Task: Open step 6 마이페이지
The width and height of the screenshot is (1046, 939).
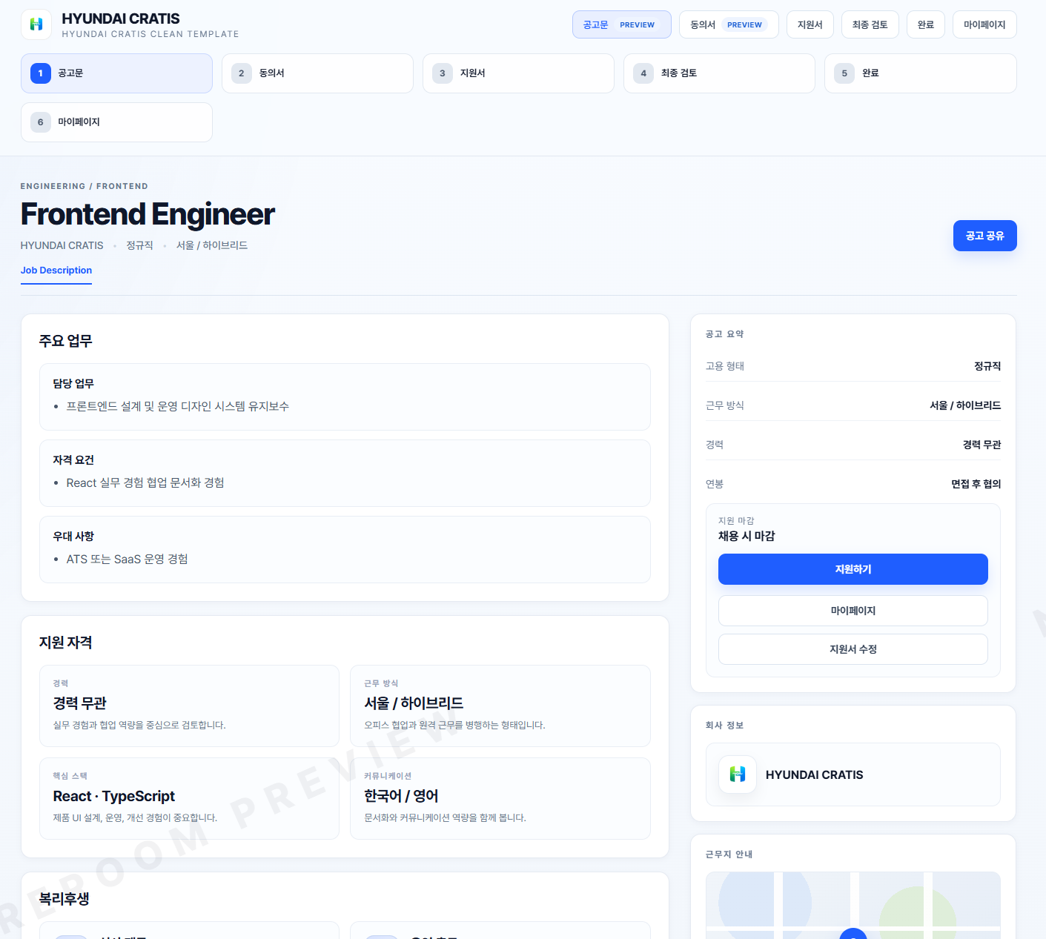Action: pos(116,122)
